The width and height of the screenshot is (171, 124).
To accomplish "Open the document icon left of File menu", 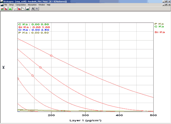I will (x=2, y=5).
